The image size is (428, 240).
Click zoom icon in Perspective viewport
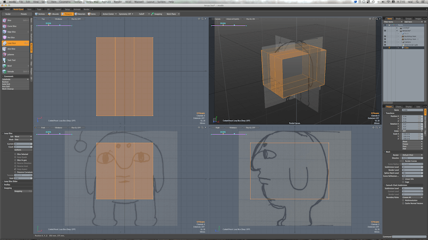tap(377, 19)
